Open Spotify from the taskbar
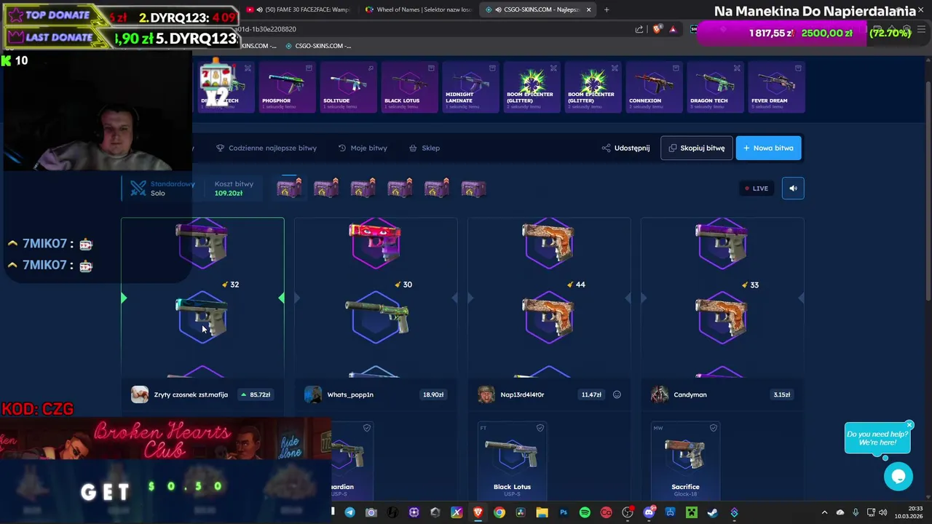The height and width of the screenshot is (524, 932). [585, 512]
